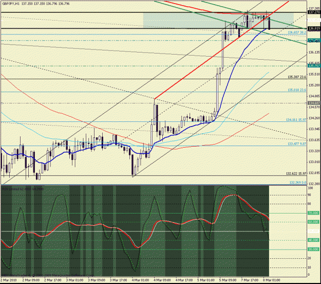Select the 132.695 price axis label
The image size is (321, 284).
314,173
